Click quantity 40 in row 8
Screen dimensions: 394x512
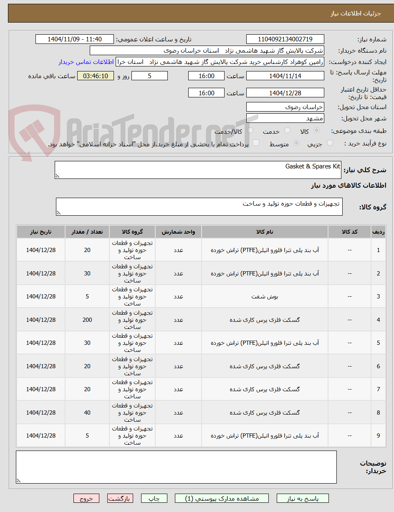point(87,413)
